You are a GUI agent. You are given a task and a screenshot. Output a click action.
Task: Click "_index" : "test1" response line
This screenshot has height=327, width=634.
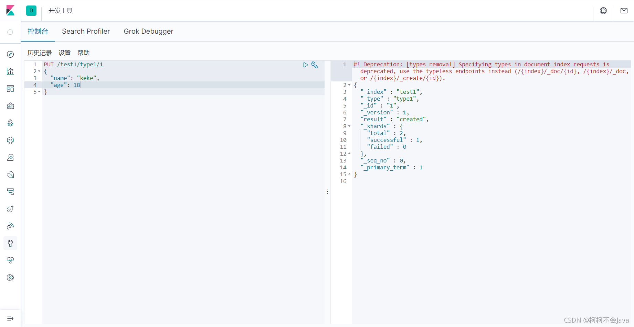(x=391, y=92)
